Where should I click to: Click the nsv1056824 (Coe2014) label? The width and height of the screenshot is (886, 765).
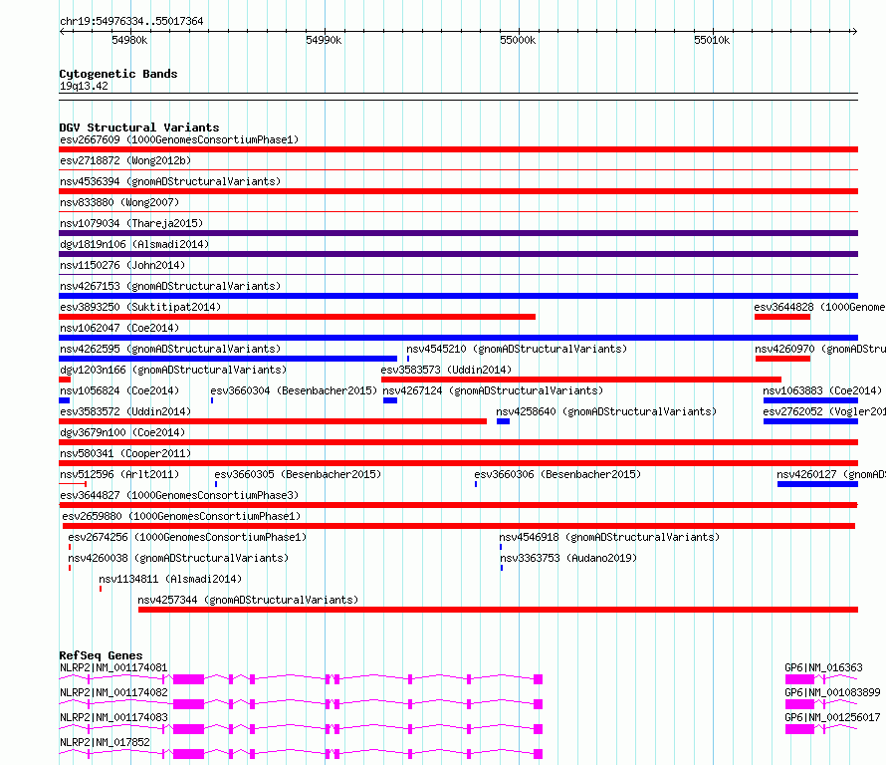[119, 390]
